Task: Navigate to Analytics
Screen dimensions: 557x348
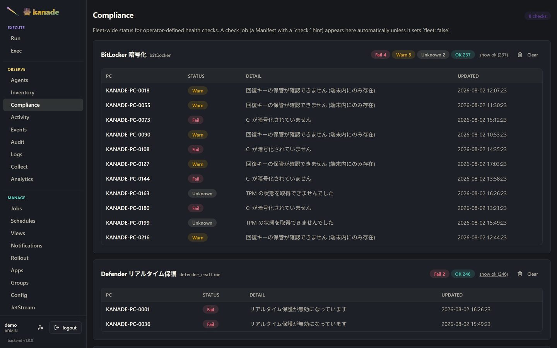Action: [43, 179]
